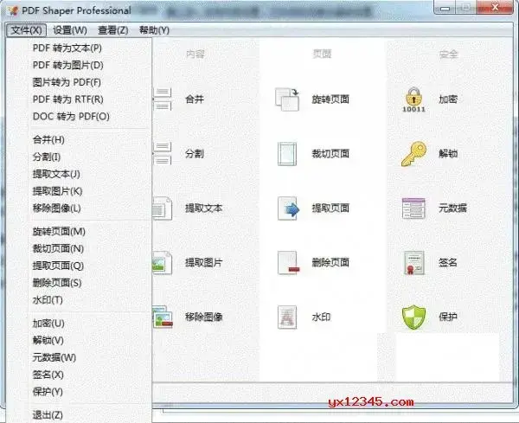
Task: Click the 删除页面 label in pages column
Action: [x=330, y=262]
